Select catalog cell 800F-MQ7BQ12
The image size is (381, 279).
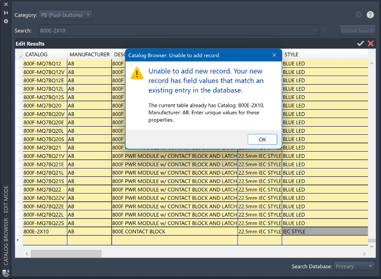pos(45,64)
